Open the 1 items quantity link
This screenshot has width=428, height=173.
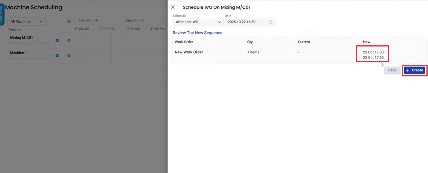point(253,52)
